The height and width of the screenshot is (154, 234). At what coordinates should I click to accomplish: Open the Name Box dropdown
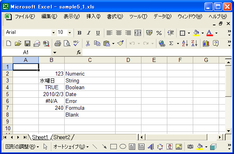pos(55,52)
